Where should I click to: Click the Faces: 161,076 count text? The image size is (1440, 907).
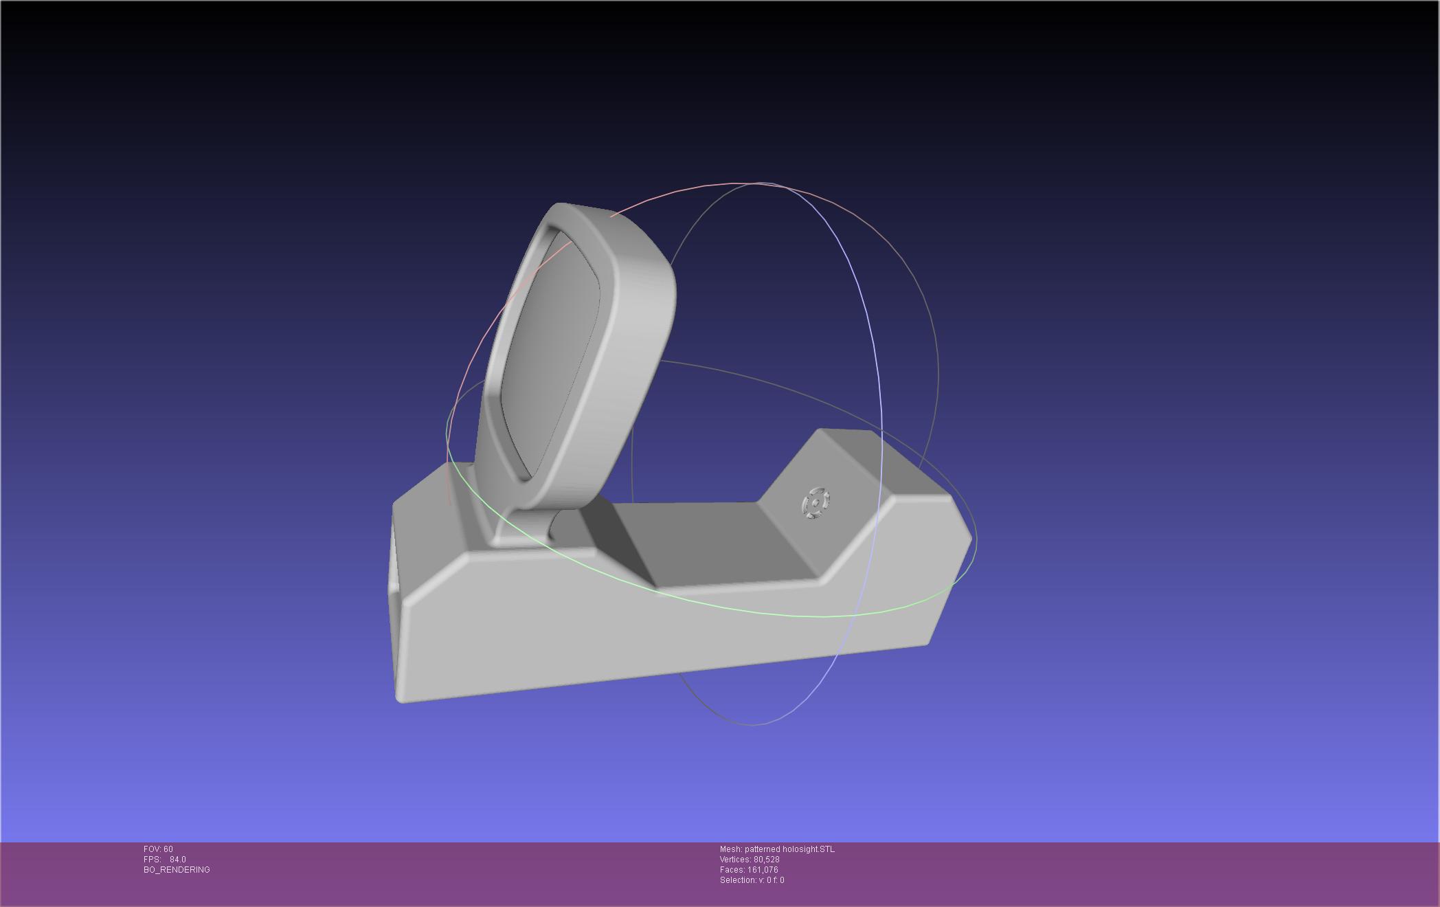(748, 870)
